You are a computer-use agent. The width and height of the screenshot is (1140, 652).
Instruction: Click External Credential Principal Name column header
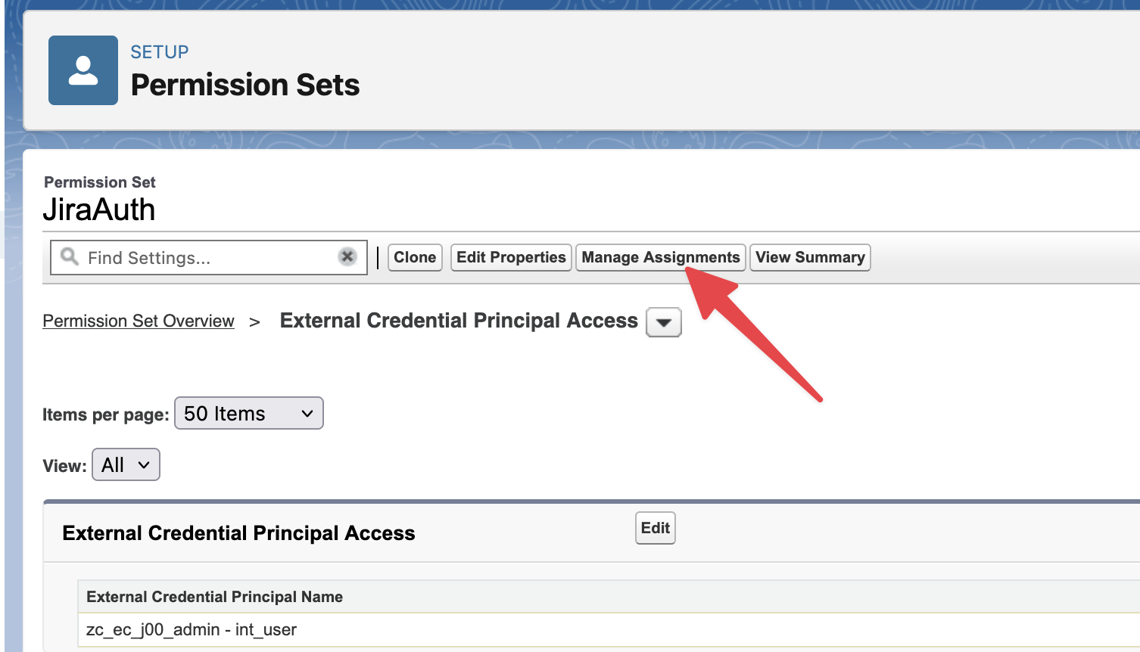214,597
